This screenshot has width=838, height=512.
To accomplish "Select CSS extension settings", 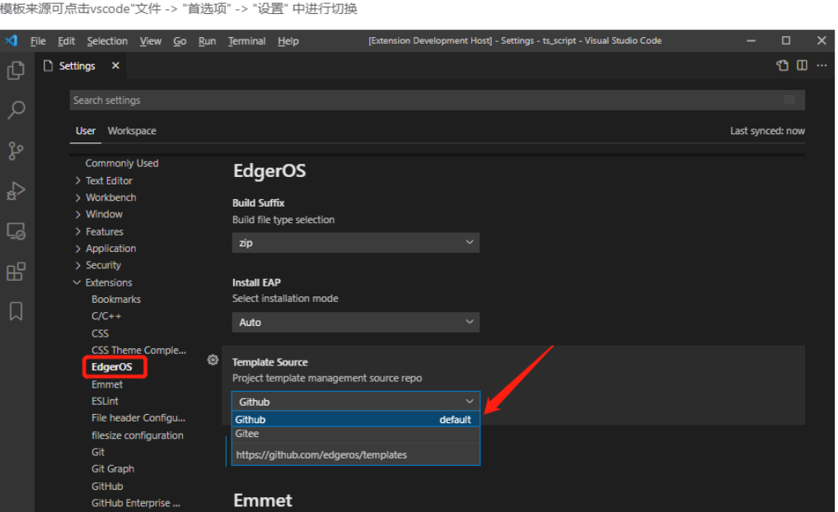I will pos(100,333).
